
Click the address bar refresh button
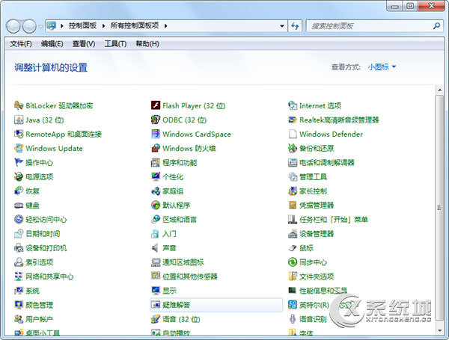click(295, 26)
